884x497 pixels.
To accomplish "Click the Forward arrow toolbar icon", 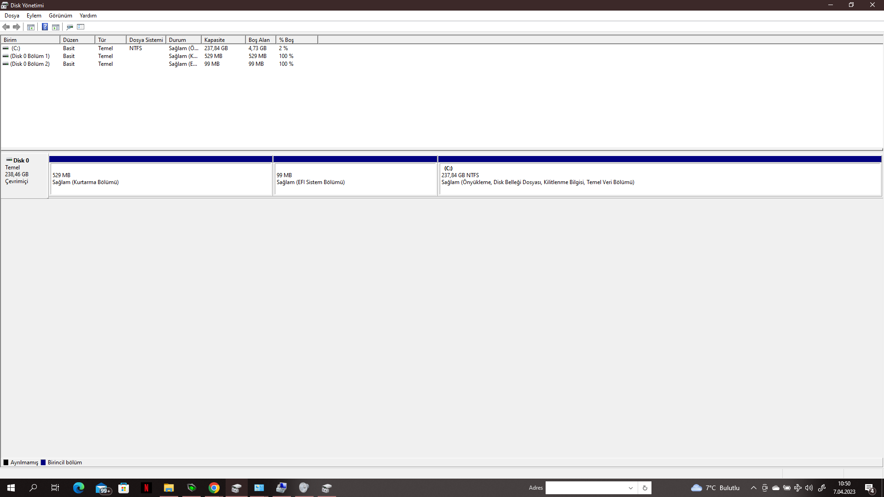I will pos(17,27).
